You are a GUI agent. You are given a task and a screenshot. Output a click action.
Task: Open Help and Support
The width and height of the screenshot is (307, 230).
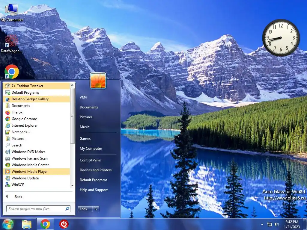(94, 190)
